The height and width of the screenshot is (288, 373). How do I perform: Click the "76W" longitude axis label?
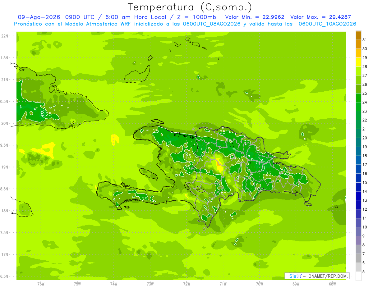pyautogui.click(x=41, y=284)
